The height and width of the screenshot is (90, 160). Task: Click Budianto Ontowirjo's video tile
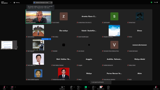tap(38, 16)
